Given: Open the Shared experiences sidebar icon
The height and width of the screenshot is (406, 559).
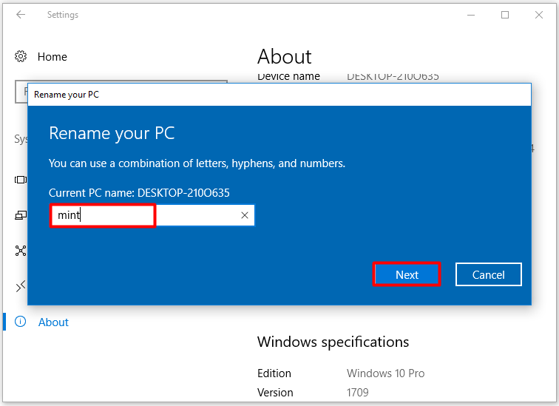Looking at the screenshot, I should tap(20, 251).
